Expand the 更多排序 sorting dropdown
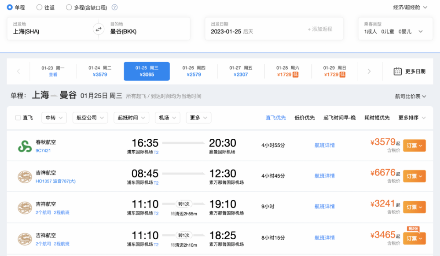 (412, 118)
